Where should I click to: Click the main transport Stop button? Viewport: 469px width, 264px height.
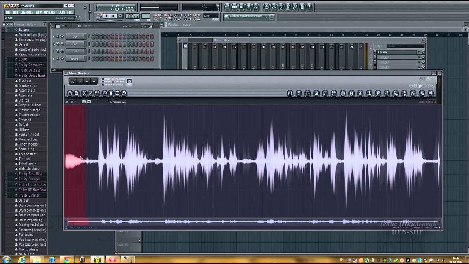[113, 16]
